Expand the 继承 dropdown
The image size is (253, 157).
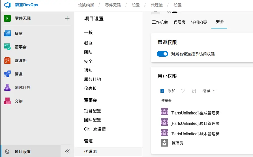[x=209, y=91]
